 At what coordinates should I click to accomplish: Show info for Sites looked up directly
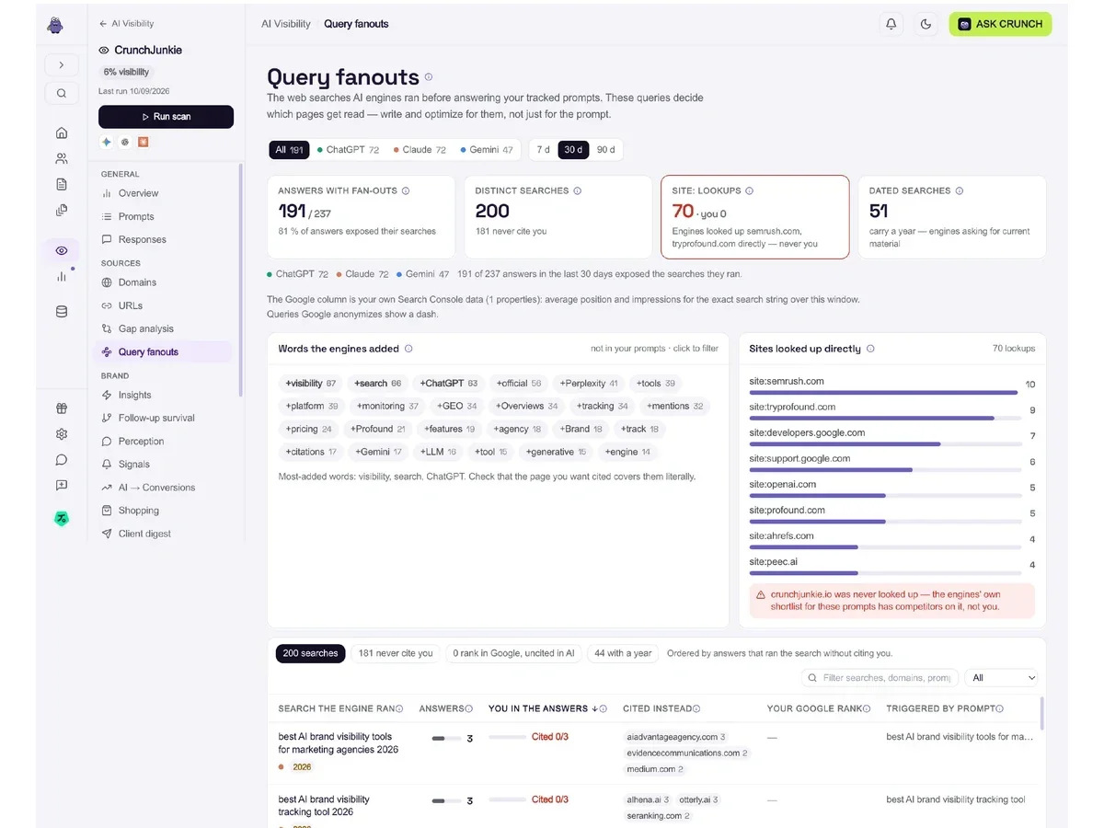tap(870, 349)
